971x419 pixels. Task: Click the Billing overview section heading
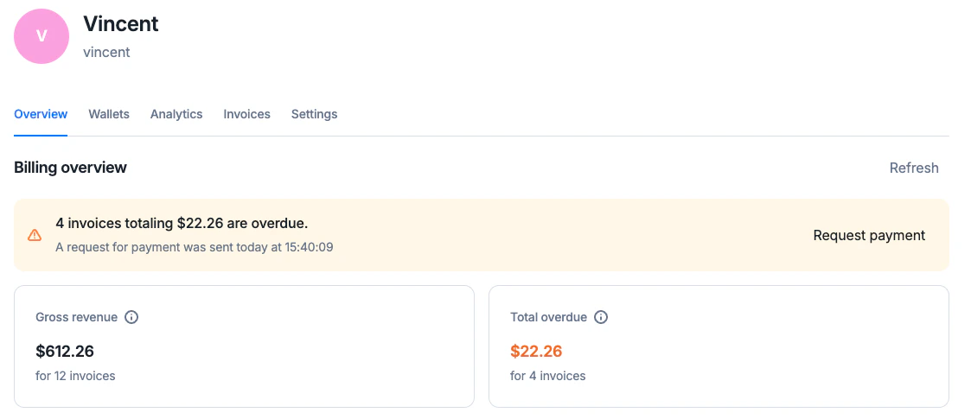coord(71,168)
